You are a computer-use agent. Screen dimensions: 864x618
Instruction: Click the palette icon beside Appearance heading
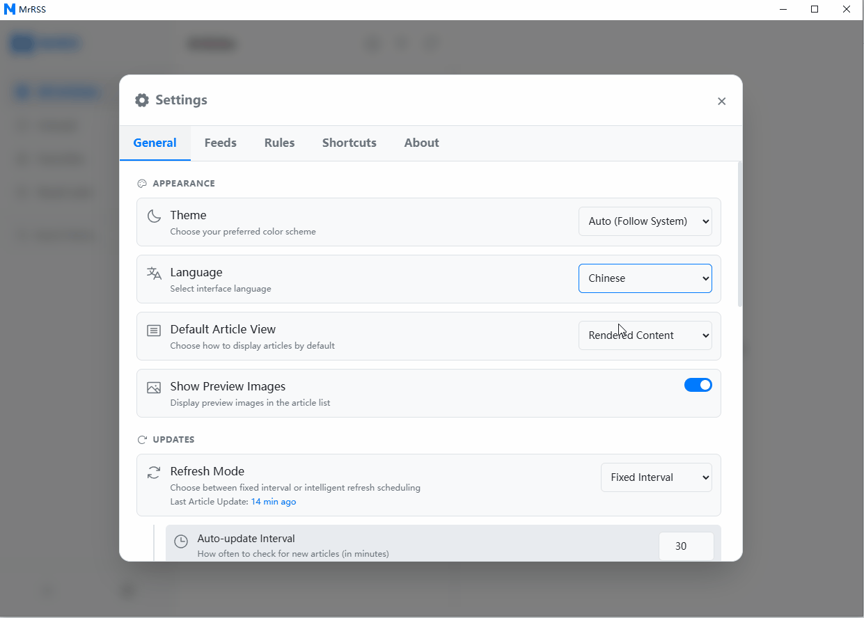coord(142,184)
